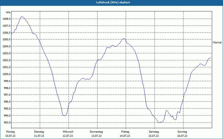The width and height of the screenshot is (223, 139).
Task: Click the date 16.07.23
Action: coord(182,136)
